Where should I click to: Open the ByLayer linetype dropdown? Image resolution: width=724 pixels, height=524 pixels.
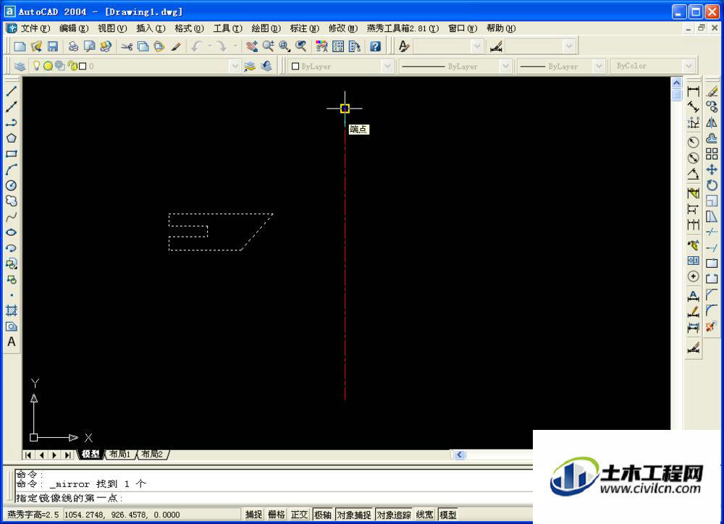pos(505,67)
